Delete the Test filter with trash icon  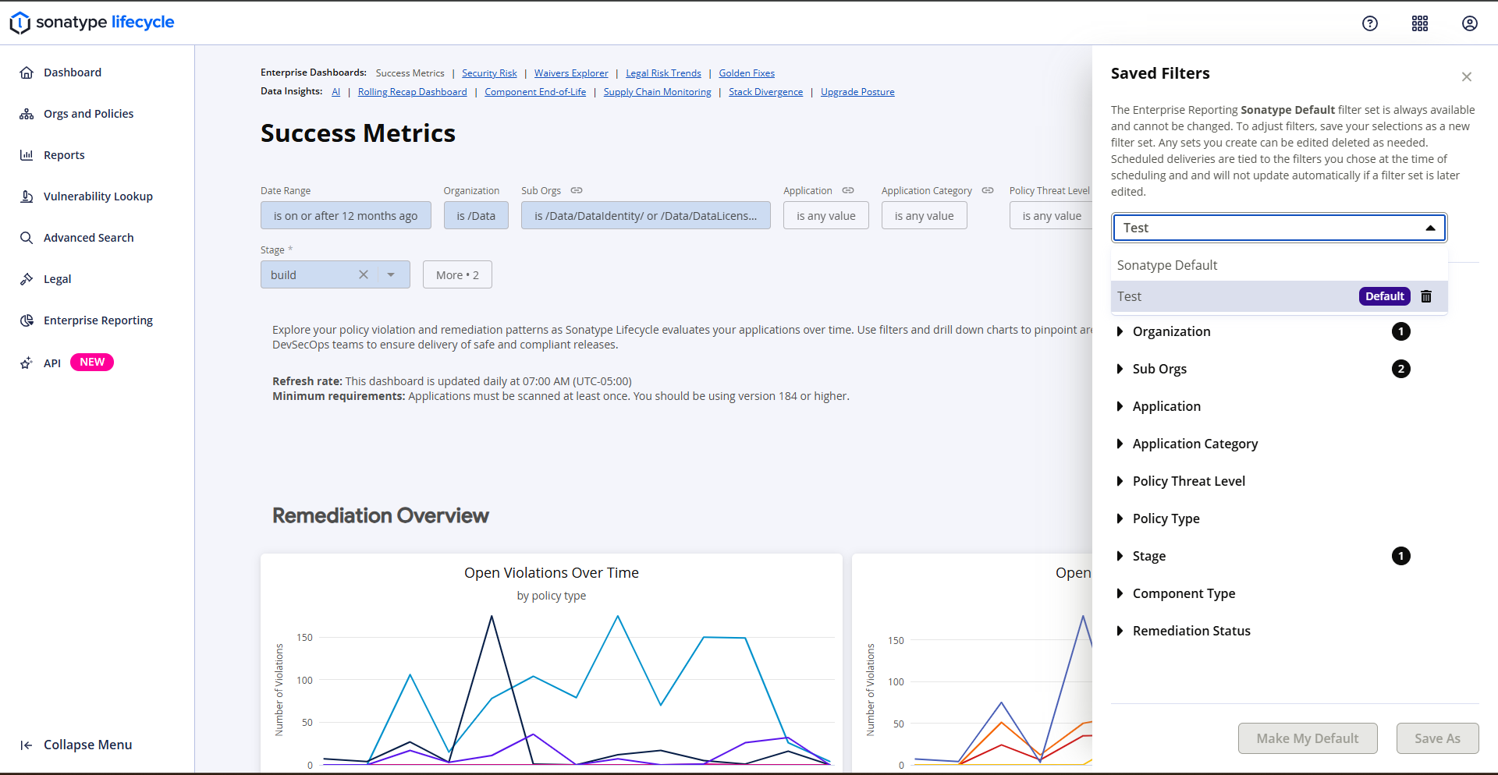pyautogui.click(x=1426, y=296)
